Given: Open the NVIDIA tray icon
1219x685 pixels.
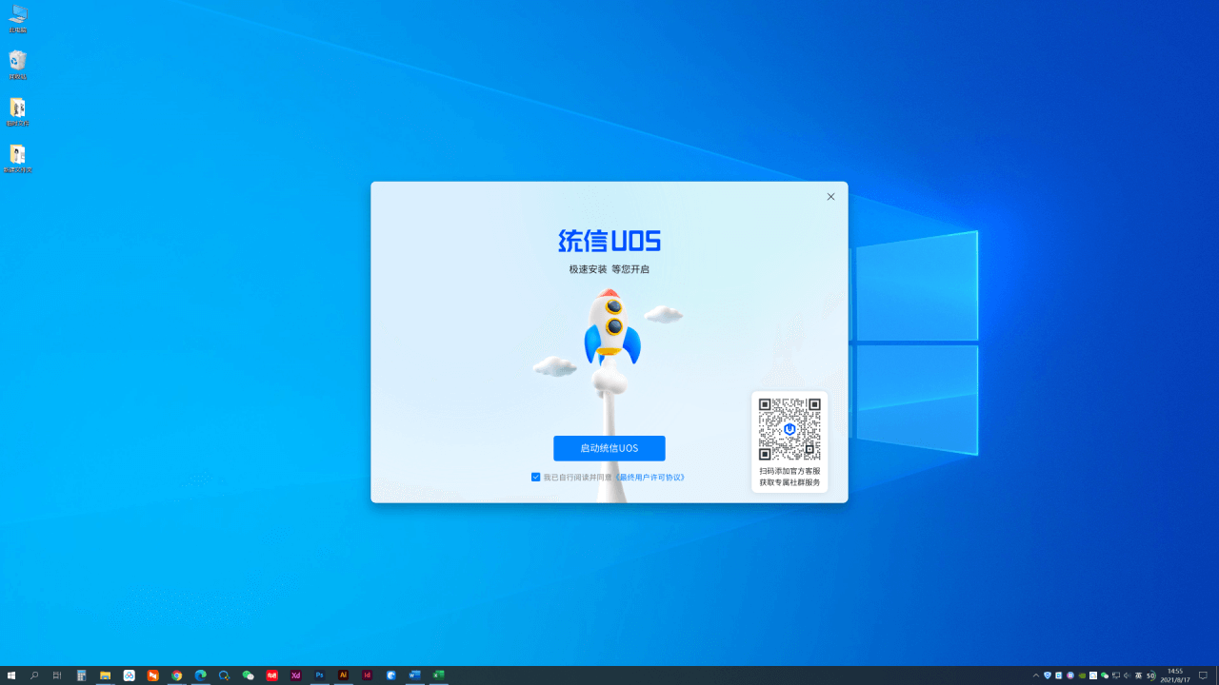Looking at the screenshot, I should point(1082,675).
